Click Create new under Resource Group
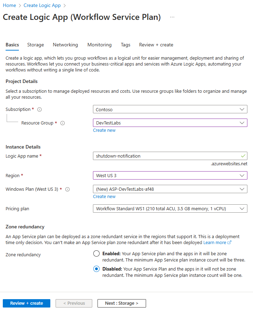 click(x=104, y=130)
